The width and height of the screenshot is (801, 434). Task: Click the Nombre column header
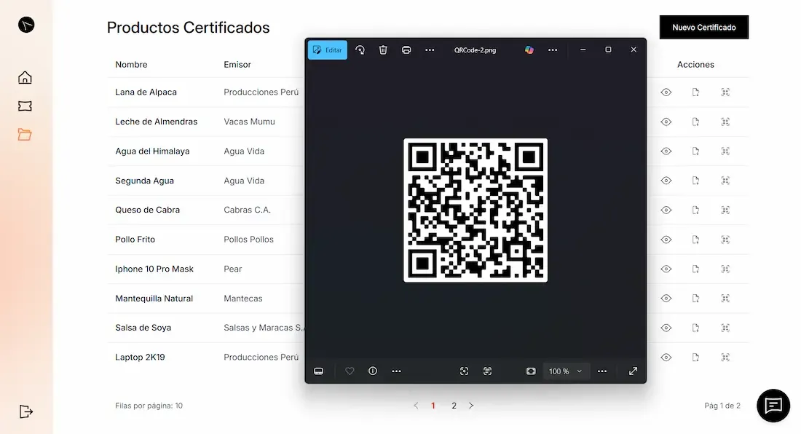(131, 65)
